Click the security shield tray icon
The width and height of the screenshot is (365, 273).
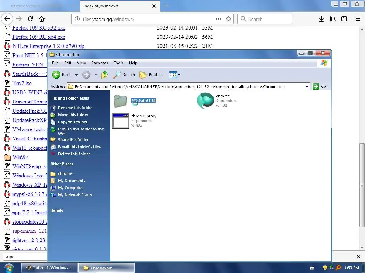click(325, 268)
